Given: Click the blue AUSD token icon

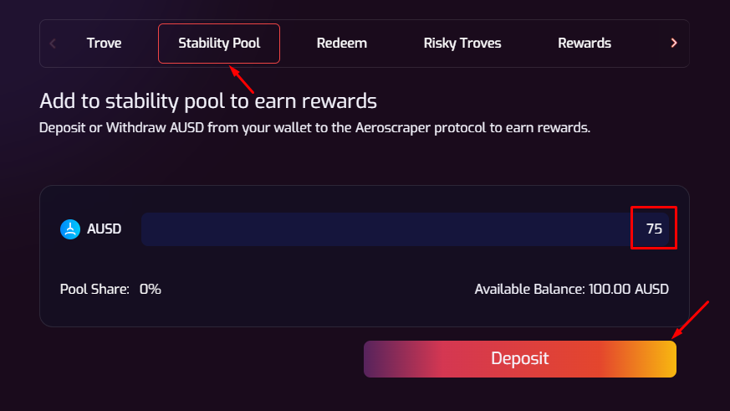Looking at the screenshot, I should click(69, 229).
